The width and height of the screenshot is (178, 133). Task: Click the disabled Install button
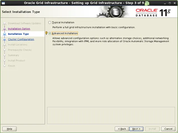coord(152,129)
